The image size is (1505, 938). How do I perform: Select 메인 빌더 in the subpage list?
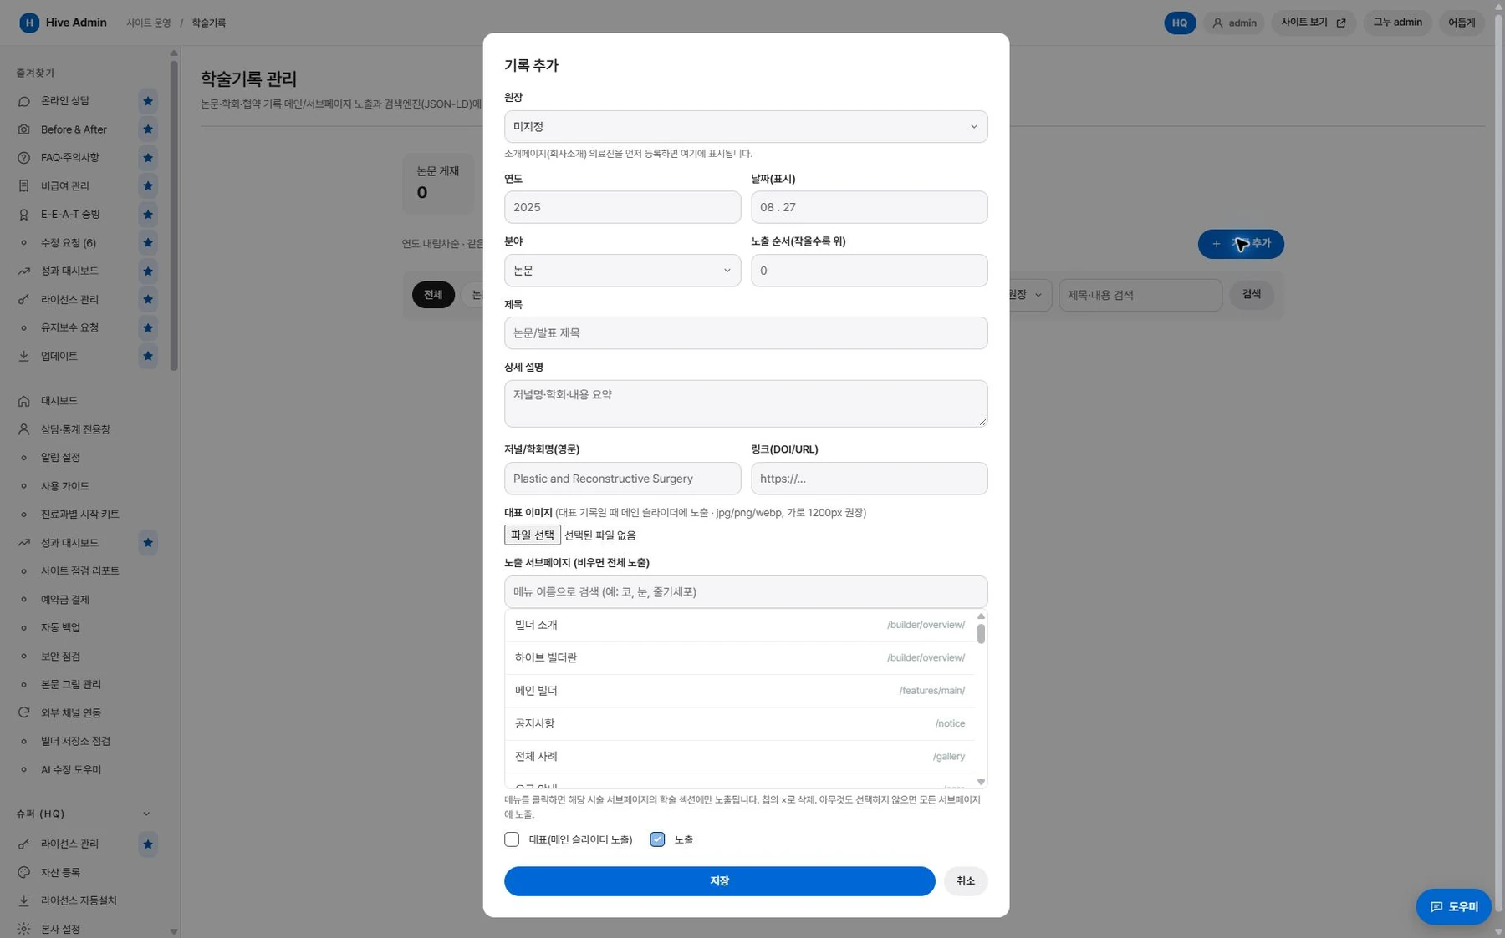tap(740, 691)
